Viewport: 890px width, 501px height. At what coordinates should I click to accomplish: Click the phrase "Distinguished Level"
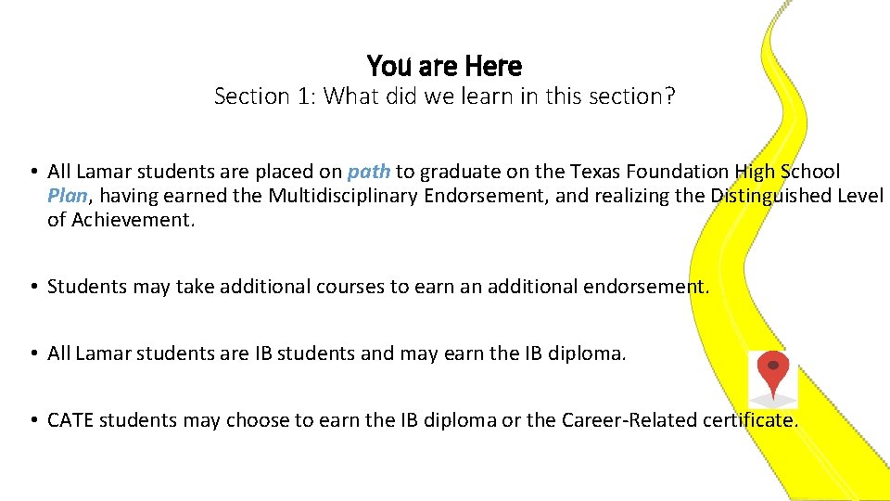[x=796, y=196]
